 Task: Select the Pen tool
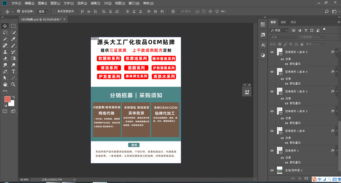click(5, 71)
